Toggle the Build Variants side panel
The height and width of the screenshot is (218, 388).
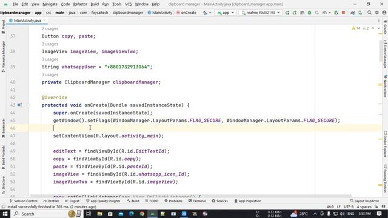(3, 157)
